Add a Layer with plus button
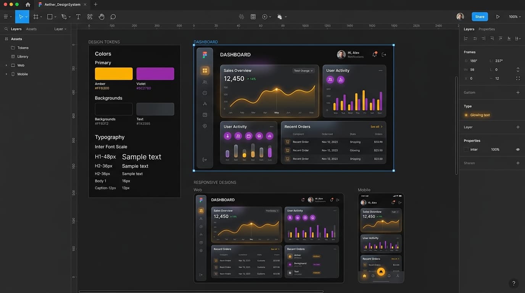525x293 pixels. (x=518, y=127)
